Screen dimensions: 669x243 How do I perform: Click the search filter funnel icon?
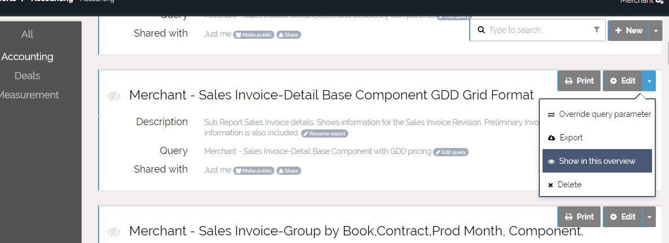[596, 30]
